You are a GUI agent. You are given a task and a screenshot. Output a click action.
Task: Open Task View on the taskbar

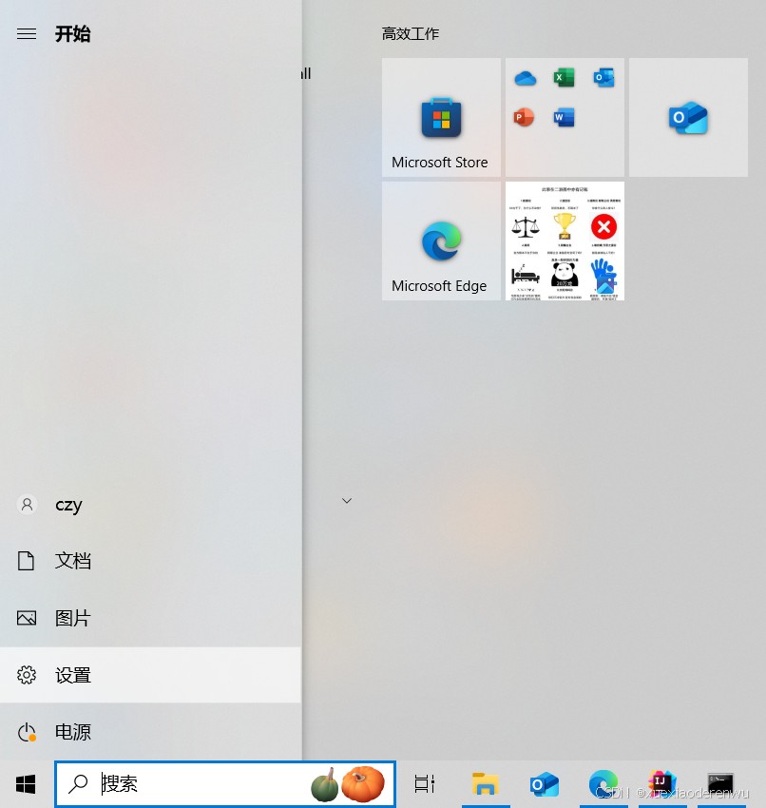coord(425,784)
